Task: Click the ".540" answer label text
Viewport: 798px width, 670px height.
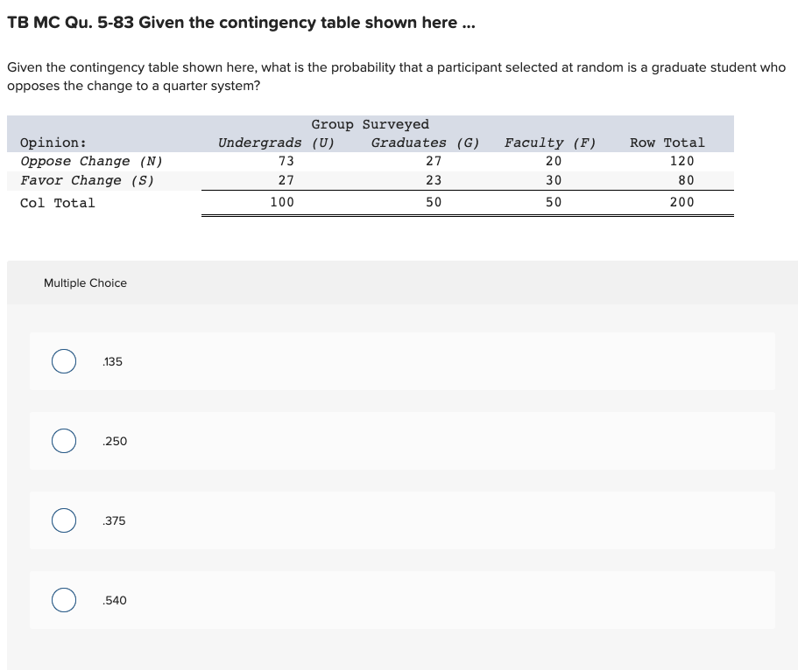Action: click(x=115, y=600)
